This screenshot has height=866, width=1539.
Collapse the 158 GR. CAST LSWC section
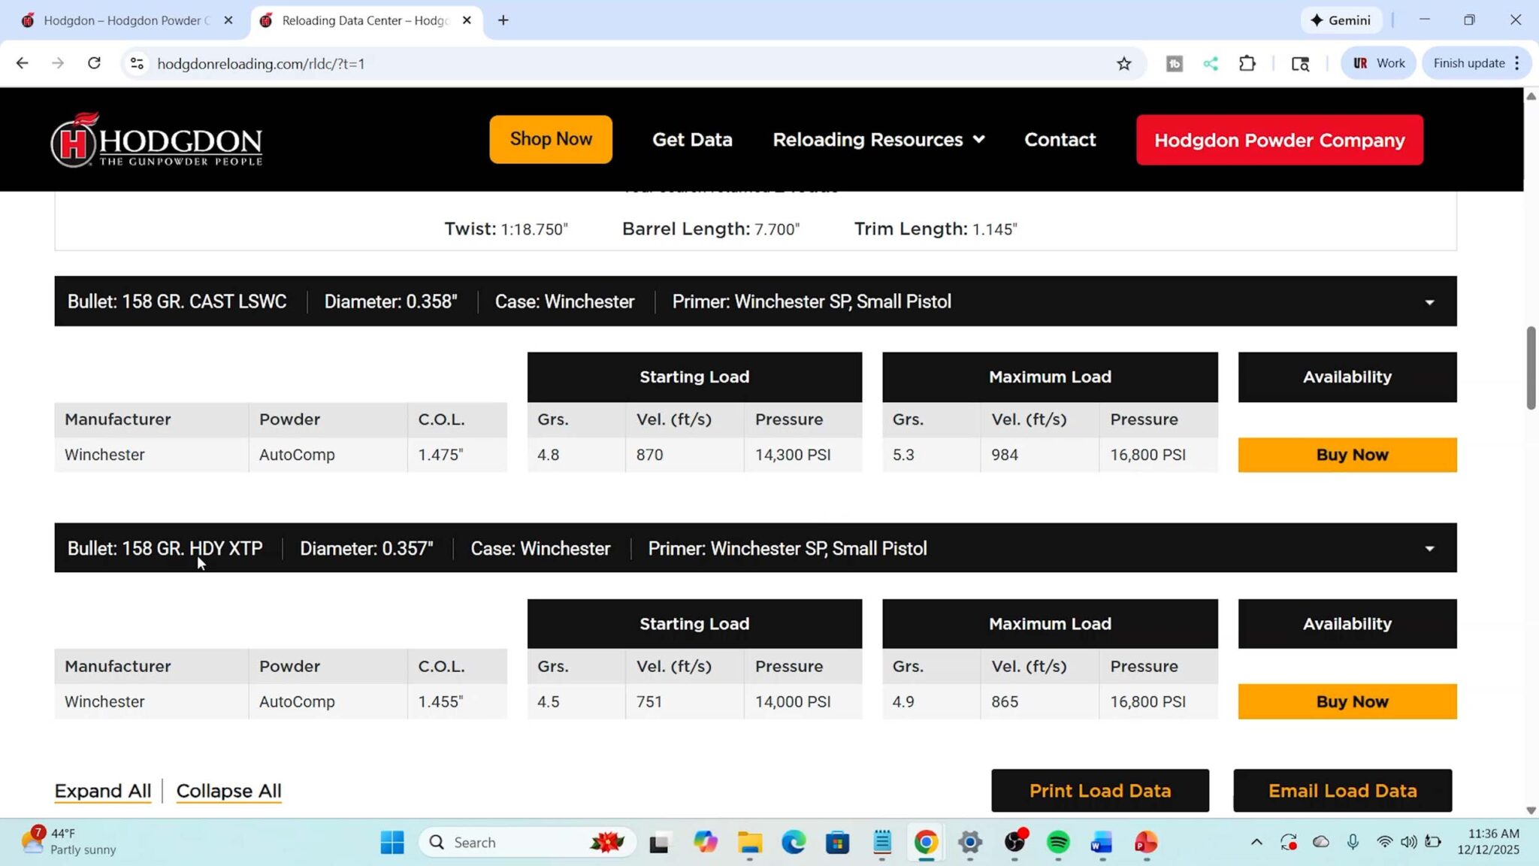[x=1429, y=302]
